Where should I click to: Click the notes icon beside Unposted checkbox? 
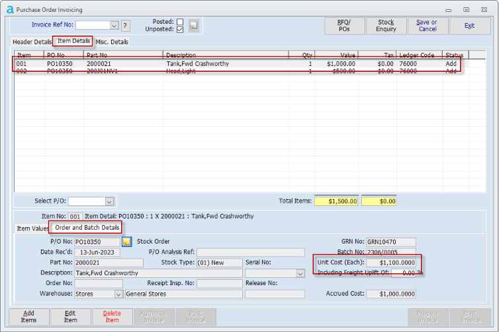(193, 25)
